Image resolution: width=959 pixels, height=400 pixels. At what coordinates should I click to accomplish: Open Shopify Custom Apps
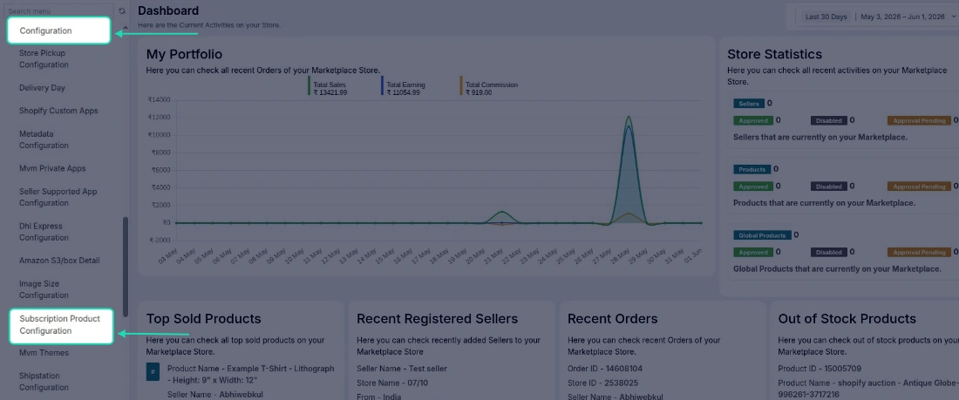click(58, 111)
